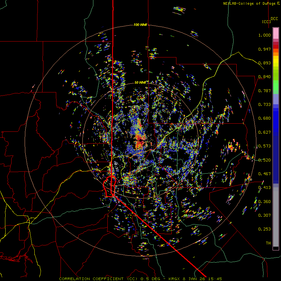Click the KRGX station ID in the caption
Screen dimensions: 281x281
175,279
